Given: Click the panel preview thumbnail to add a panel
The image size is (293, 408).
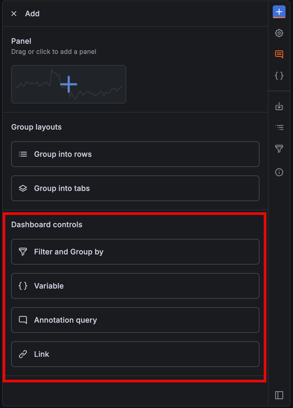Looking at the screenshot, I should (x=68, y=84).
